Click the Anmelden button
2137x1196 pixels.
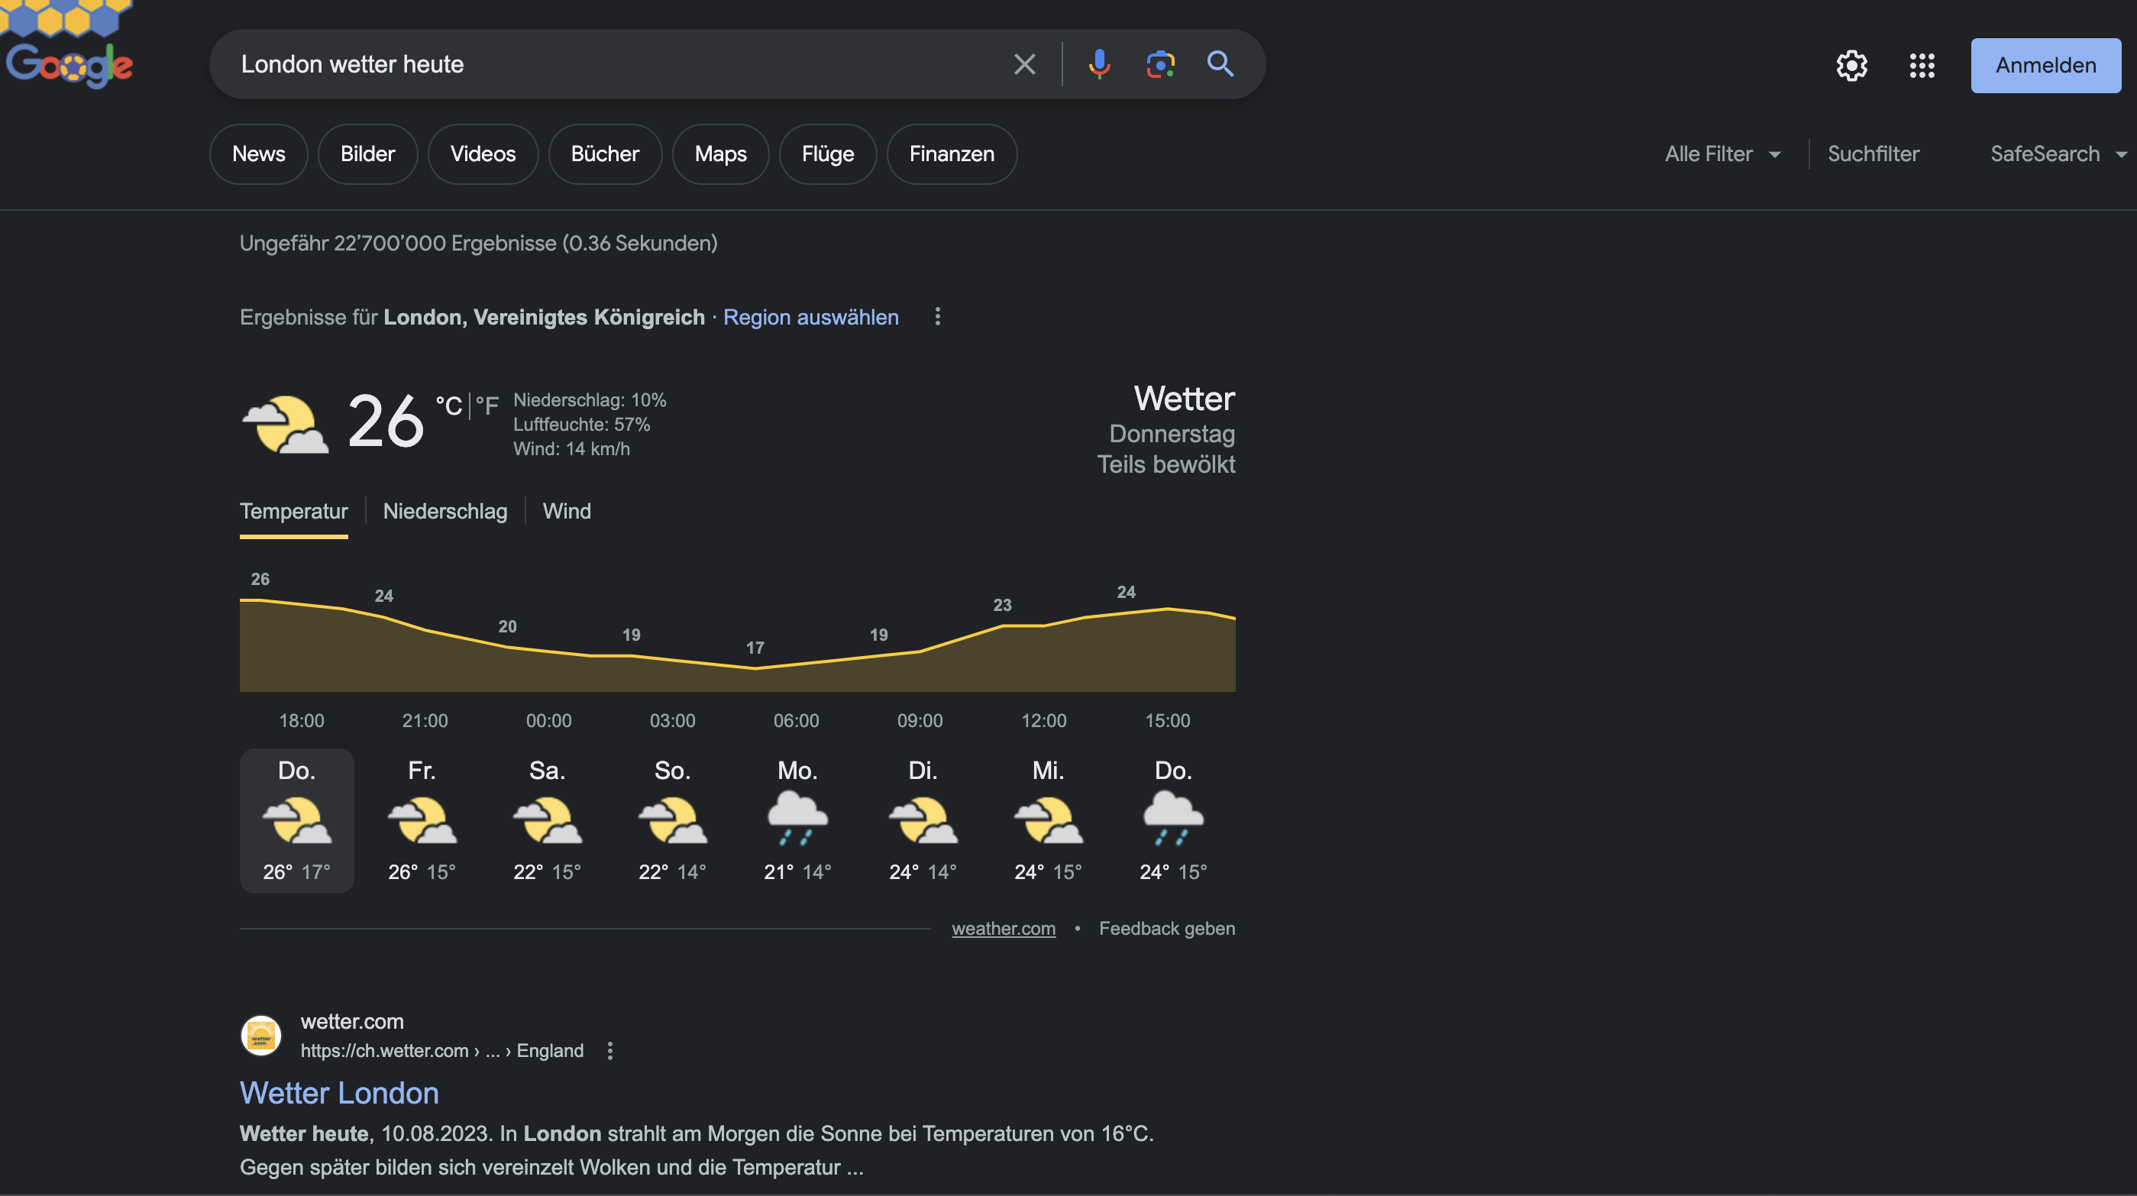click(2045, 66)
